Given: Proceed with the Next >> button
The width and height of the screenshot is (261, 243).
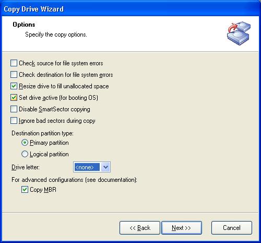Looking at the screenshot, I should coord(182,228).
